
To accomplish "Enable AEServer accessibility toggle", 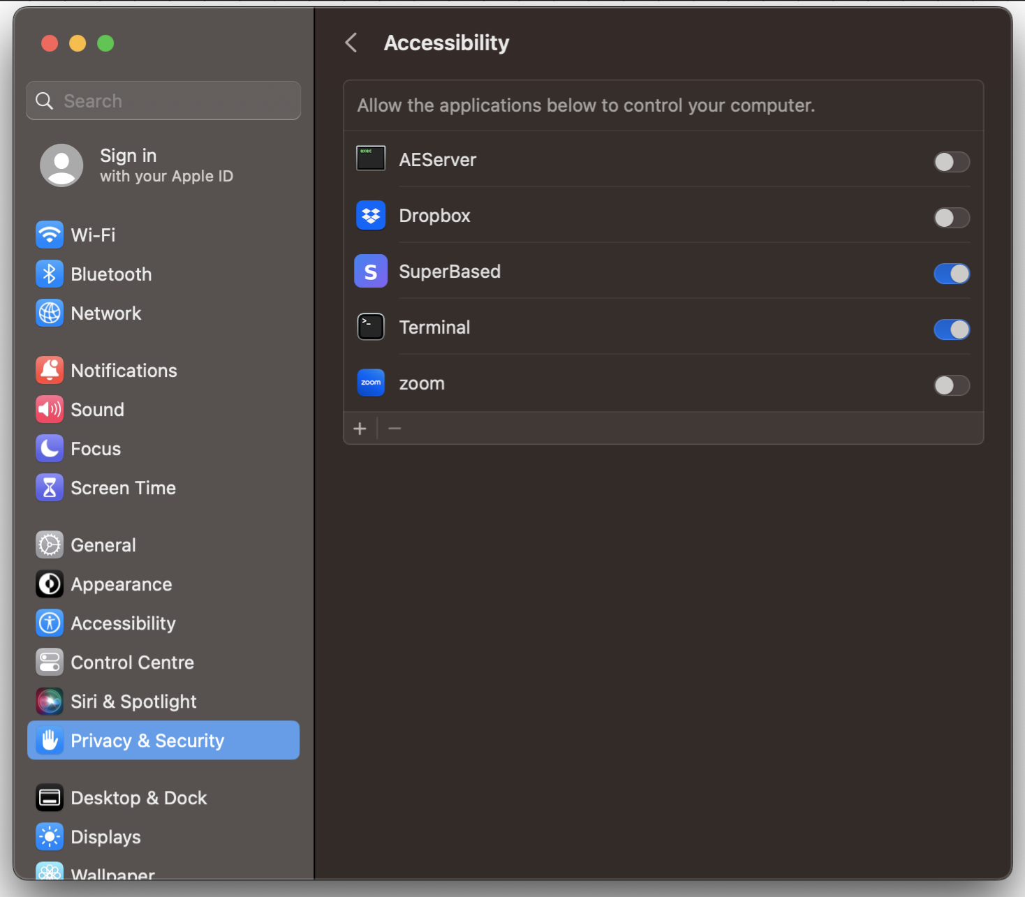I will (x=952, y=162).
